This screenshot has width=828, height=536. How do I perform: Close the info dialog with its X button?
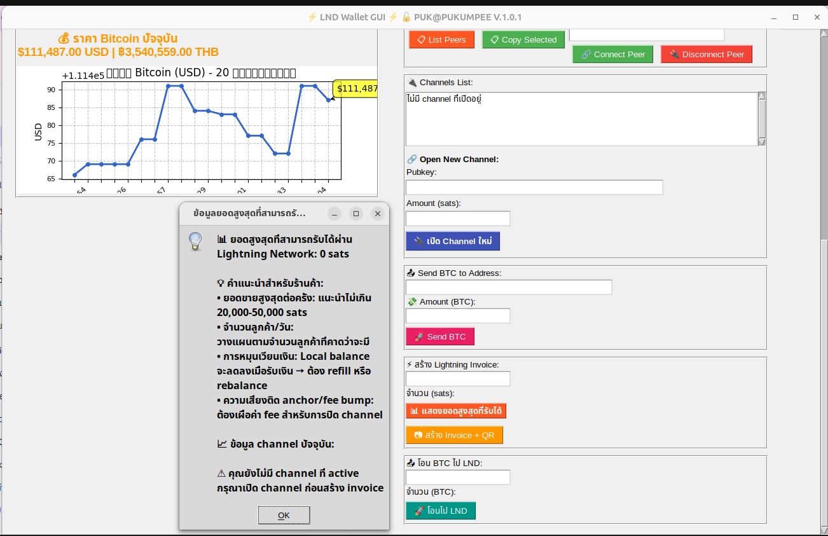(x=378, y=214)
